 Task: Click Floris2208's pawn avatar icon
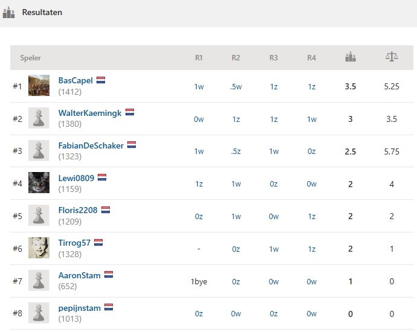tap(39, 215)
